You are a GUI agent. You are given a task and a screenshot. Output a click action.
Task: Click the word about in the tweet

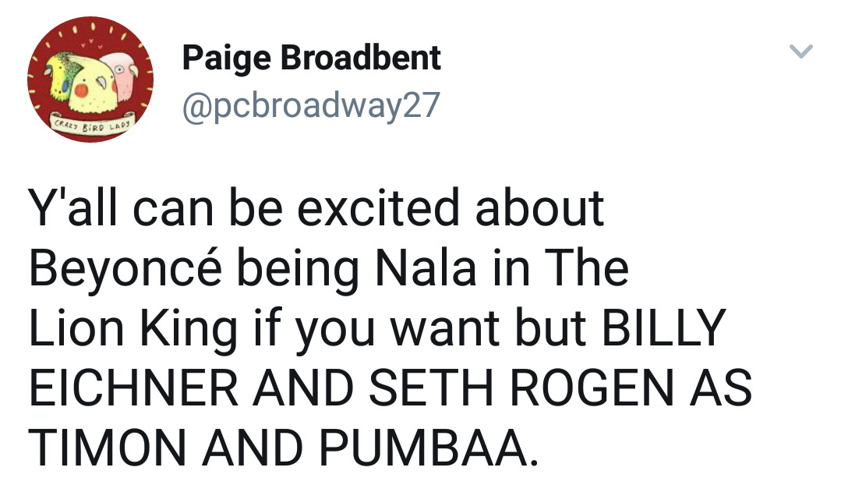tap(539, 207)
